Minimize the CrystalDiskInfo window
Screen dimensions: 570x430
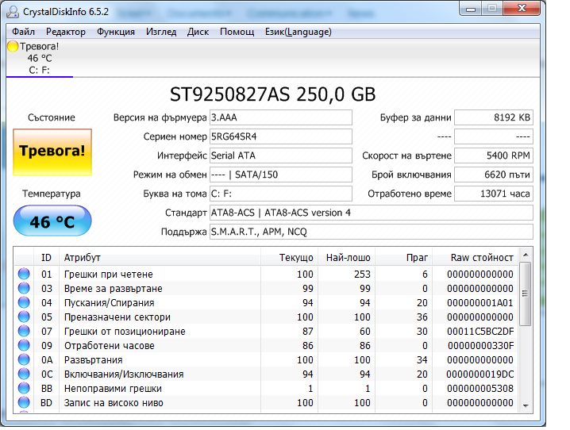pyautogui.click(x=471, y=9)
